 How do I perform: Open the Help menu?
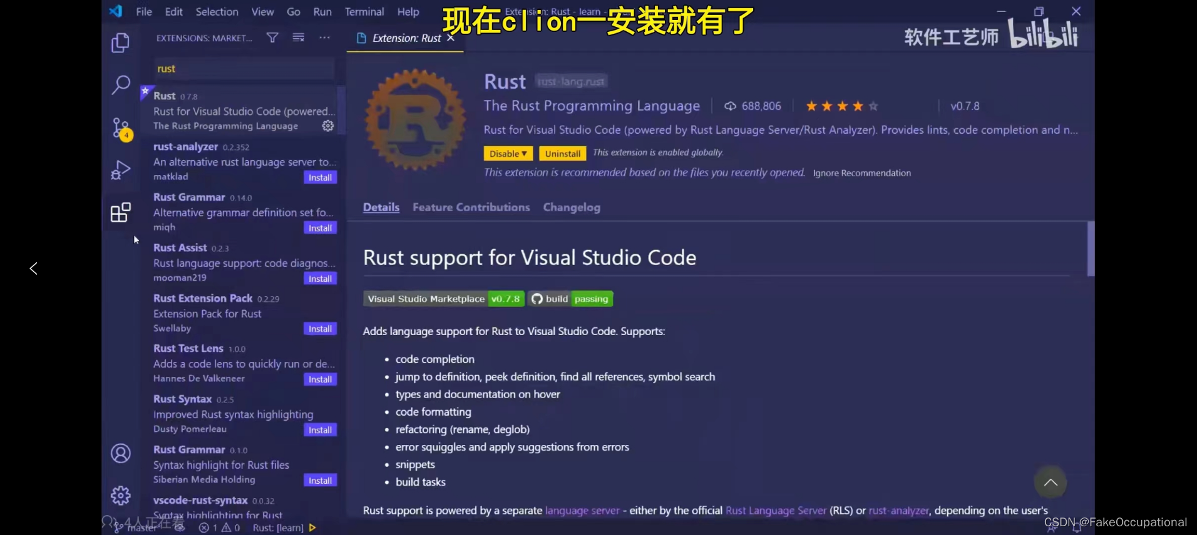tap(408, 12)
